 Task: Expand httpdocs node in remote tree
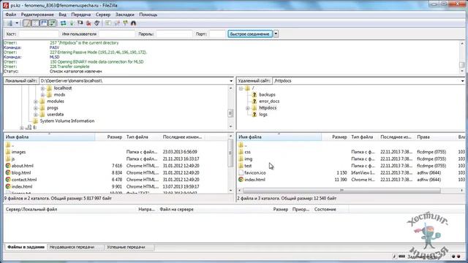pyautogui.click(x=248, y=108)
